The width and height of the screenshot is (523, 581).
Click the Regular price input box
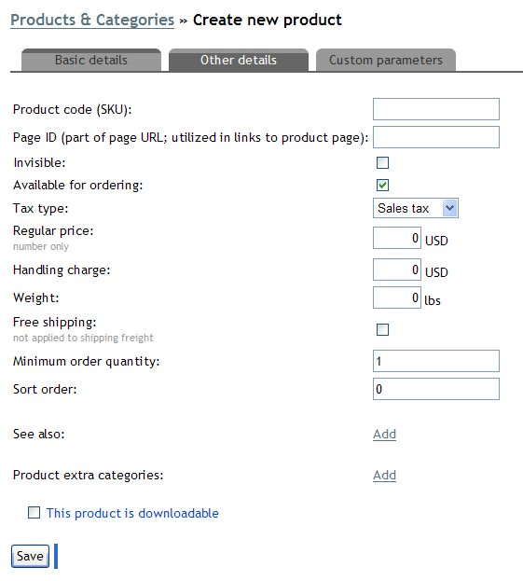397,238
